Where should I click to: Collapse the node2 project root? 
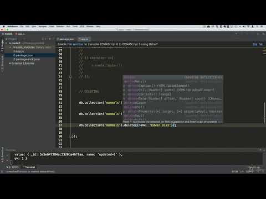6,43
